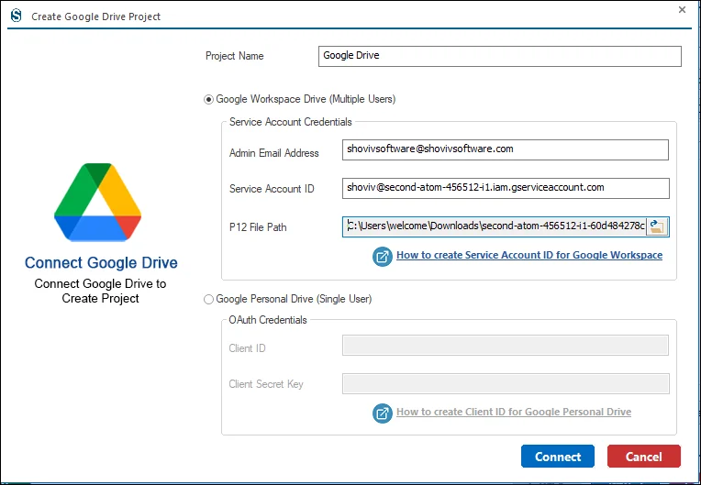The height and width of the screenshot is (485, 701).
Task: Open How to create Client ID link
Action: tap(514, 412)
